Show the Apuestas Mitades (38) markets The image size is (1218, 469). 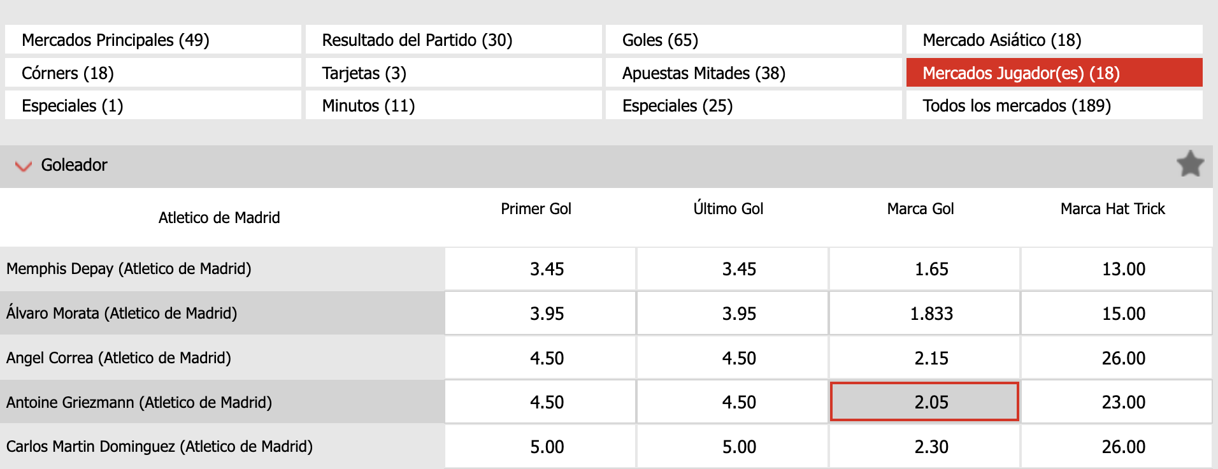tap(753, 73)
